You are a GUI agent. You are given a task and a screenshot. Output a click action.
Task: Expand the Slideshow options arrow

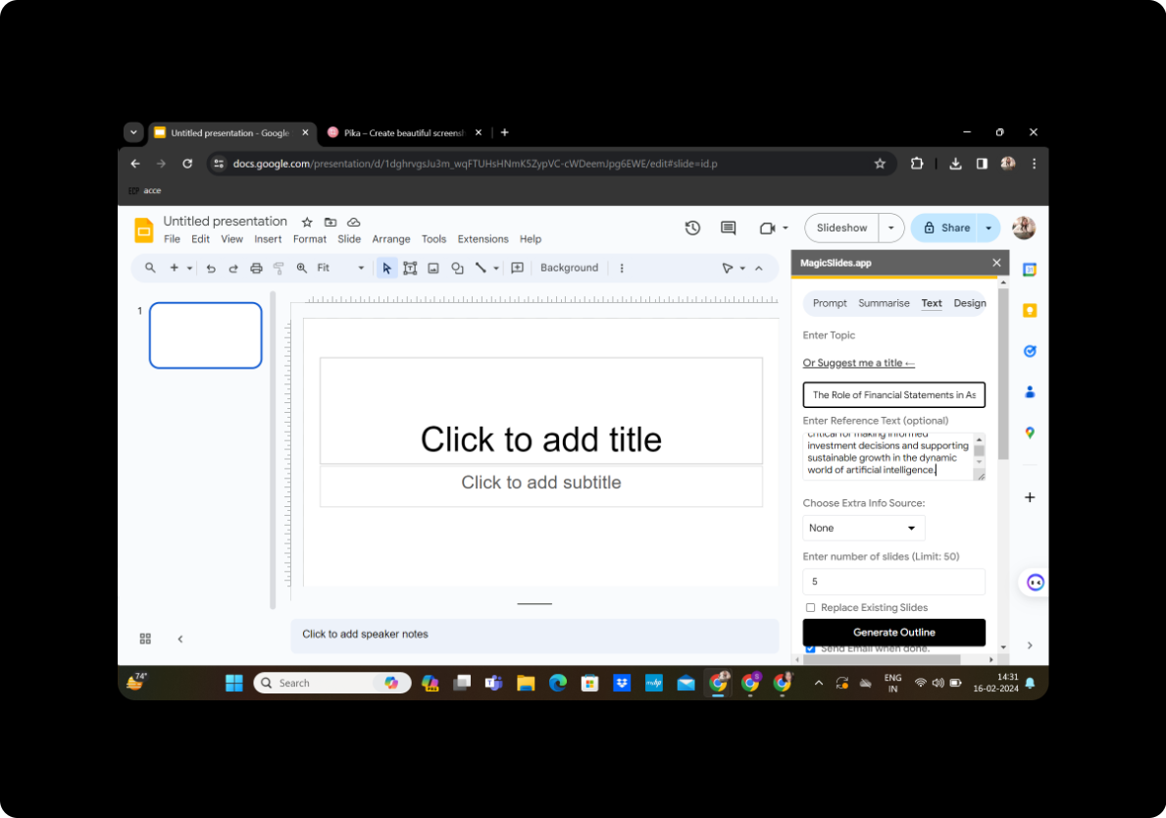[x=890, y=228]
